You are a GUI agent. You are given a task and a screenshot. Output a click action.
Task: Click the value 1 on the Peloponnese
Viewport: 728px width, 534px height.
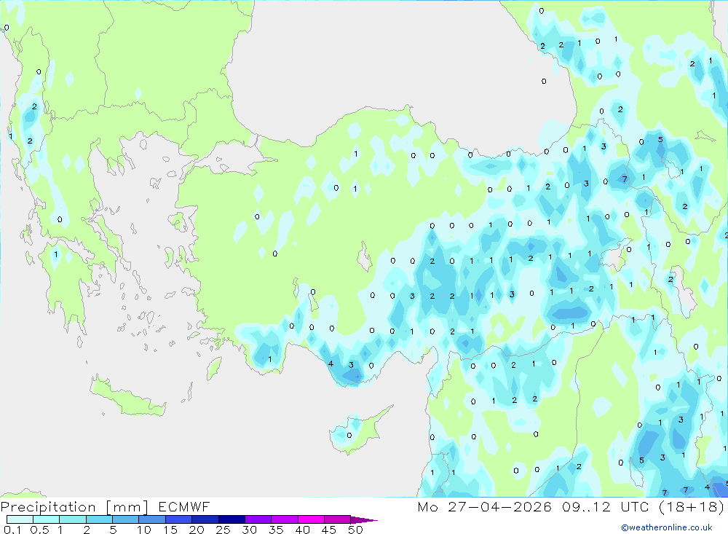(56, 254)
